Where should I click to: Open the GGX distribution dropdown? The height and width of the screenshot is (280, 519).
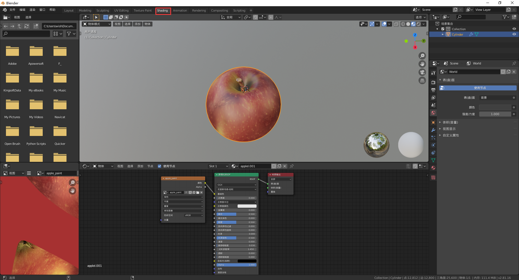[x=237, y=185]
